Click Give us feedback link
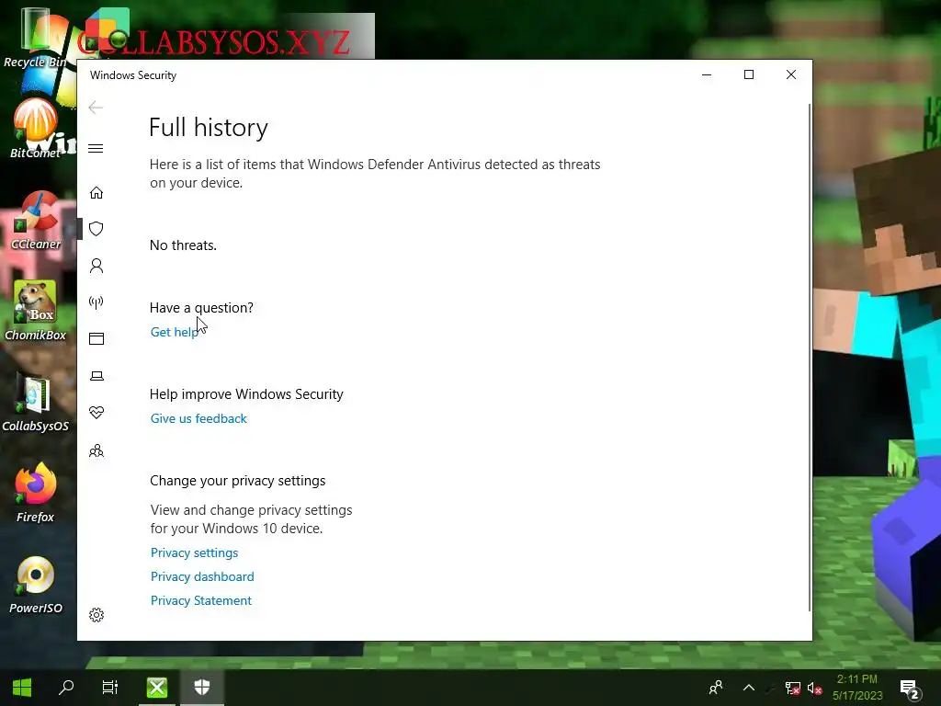 [198, 418]
